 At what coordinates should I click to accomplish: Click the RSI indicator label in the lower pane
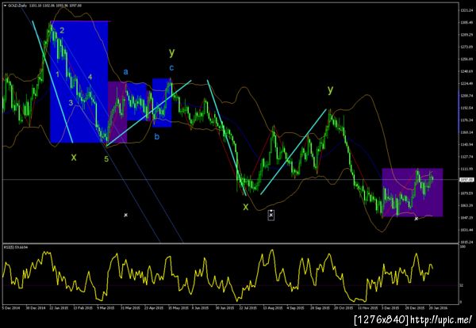click(16, 247)
